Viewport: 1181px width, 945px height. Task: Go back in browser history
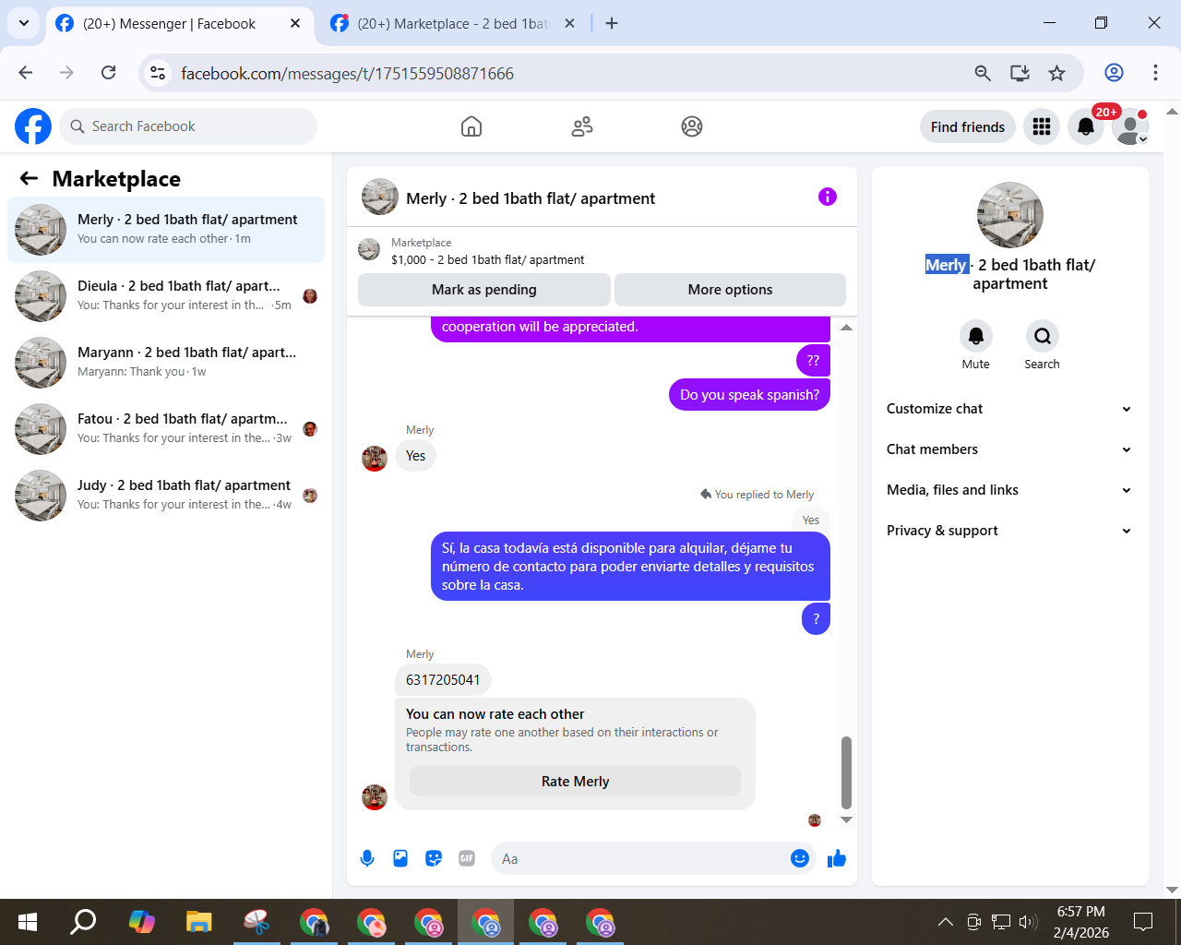point(26,73)
